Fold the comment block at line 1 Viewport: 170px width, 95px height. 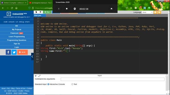coord(40,18)
